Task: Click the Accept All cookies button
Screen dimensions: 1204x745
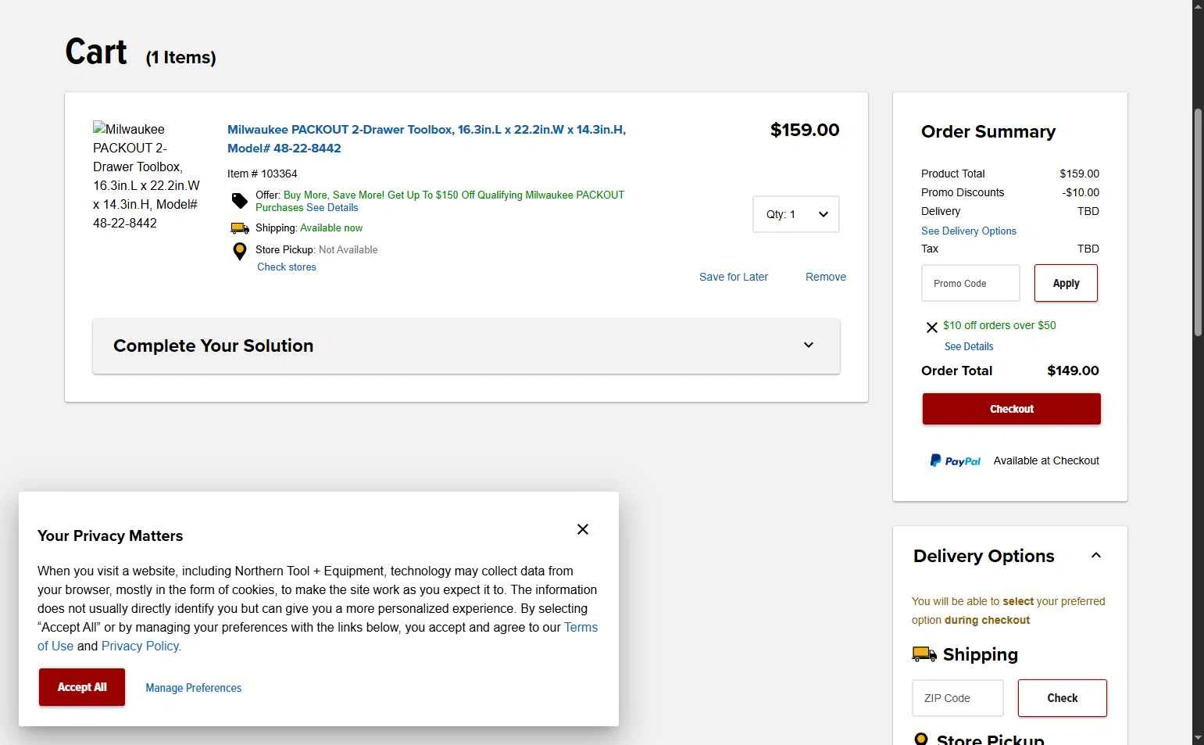Action: click(x=82, y=687)
